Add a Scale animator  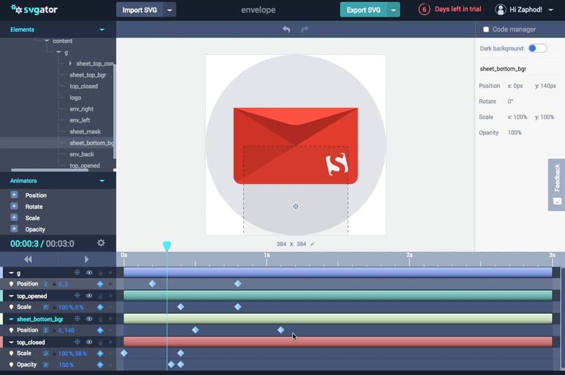point(14,217)
